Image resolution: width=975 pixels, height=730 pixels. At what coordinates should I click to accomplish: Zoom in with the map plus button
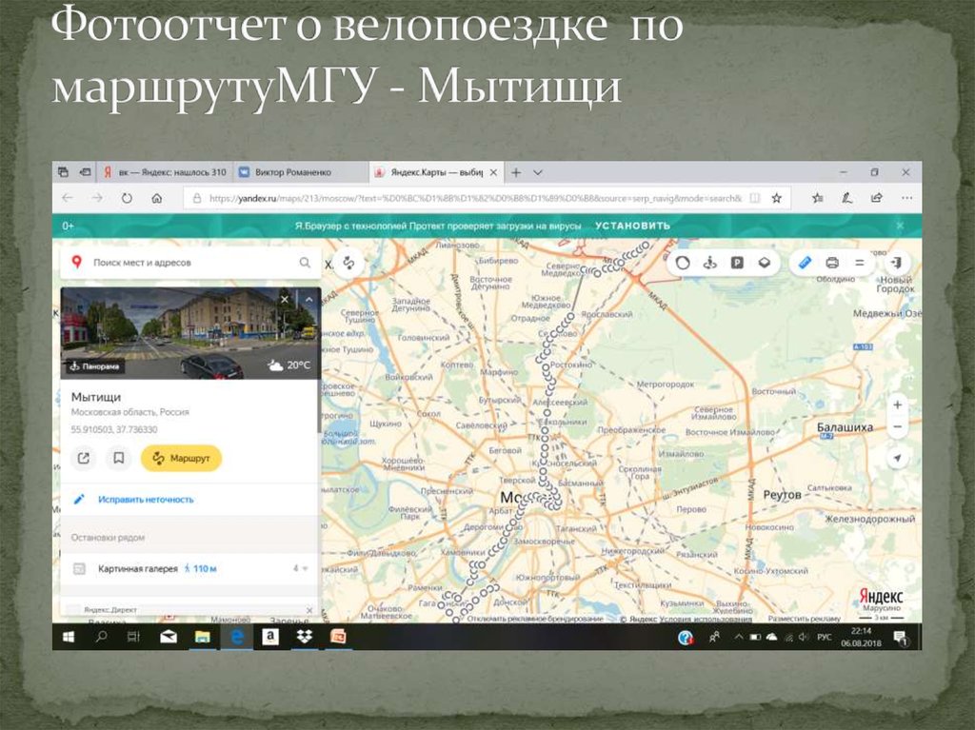tap(897, 404)
